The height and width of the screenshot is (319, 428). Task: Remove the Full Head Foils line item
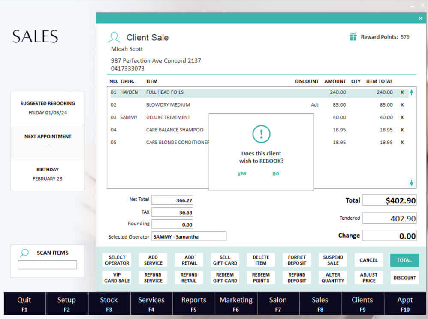(402, 92)
